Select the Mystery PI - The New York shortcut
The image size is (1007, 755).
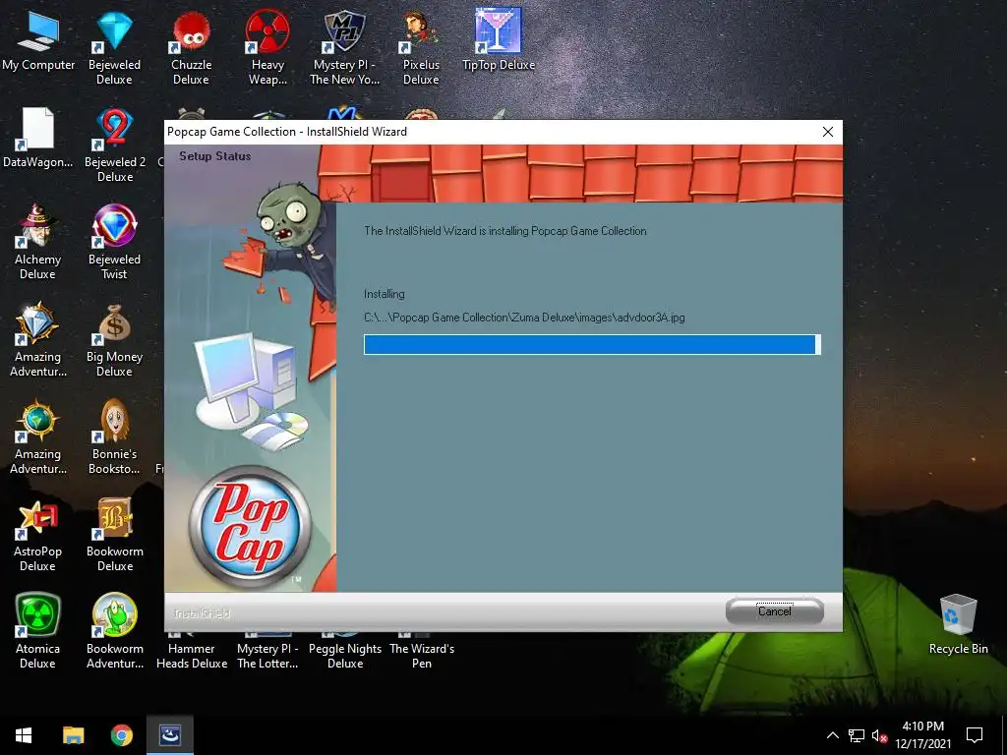coord(344,49)
